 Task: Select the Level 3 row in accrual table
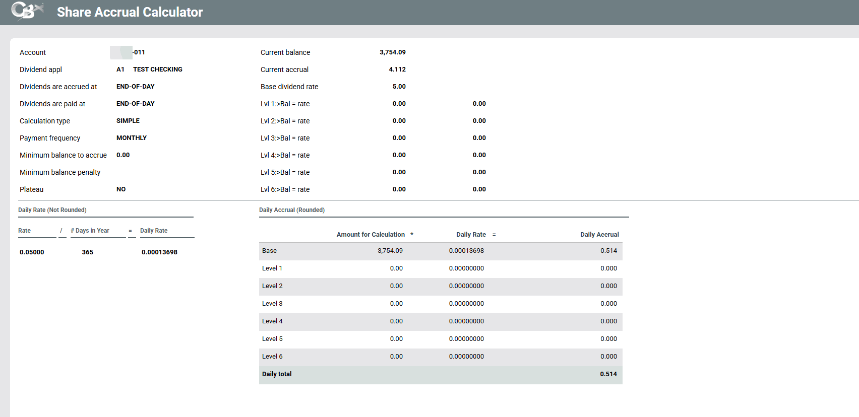point(272,304)
